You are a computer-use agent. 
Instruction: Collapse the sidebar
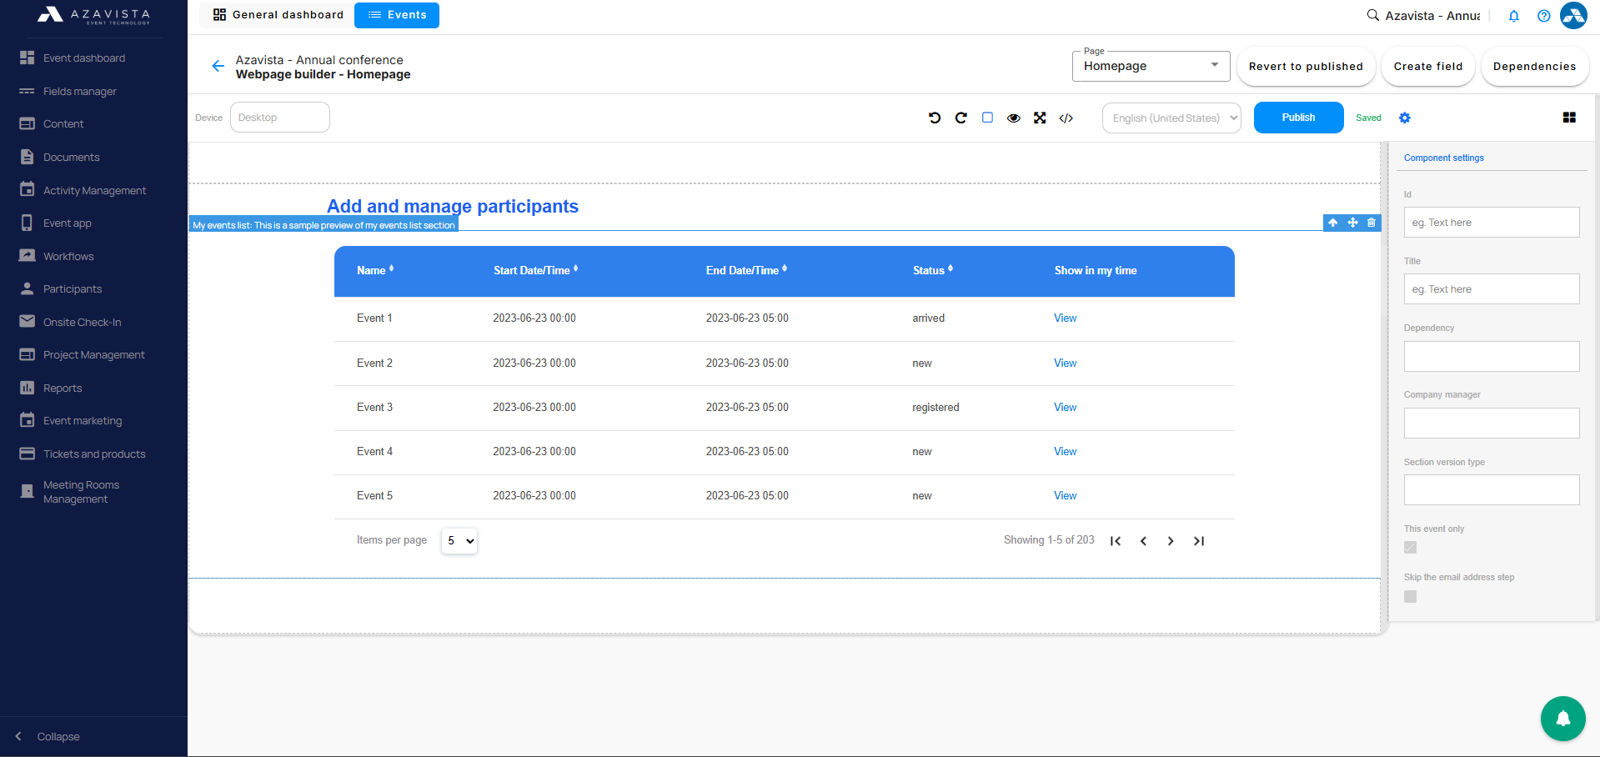click(48, 736)
